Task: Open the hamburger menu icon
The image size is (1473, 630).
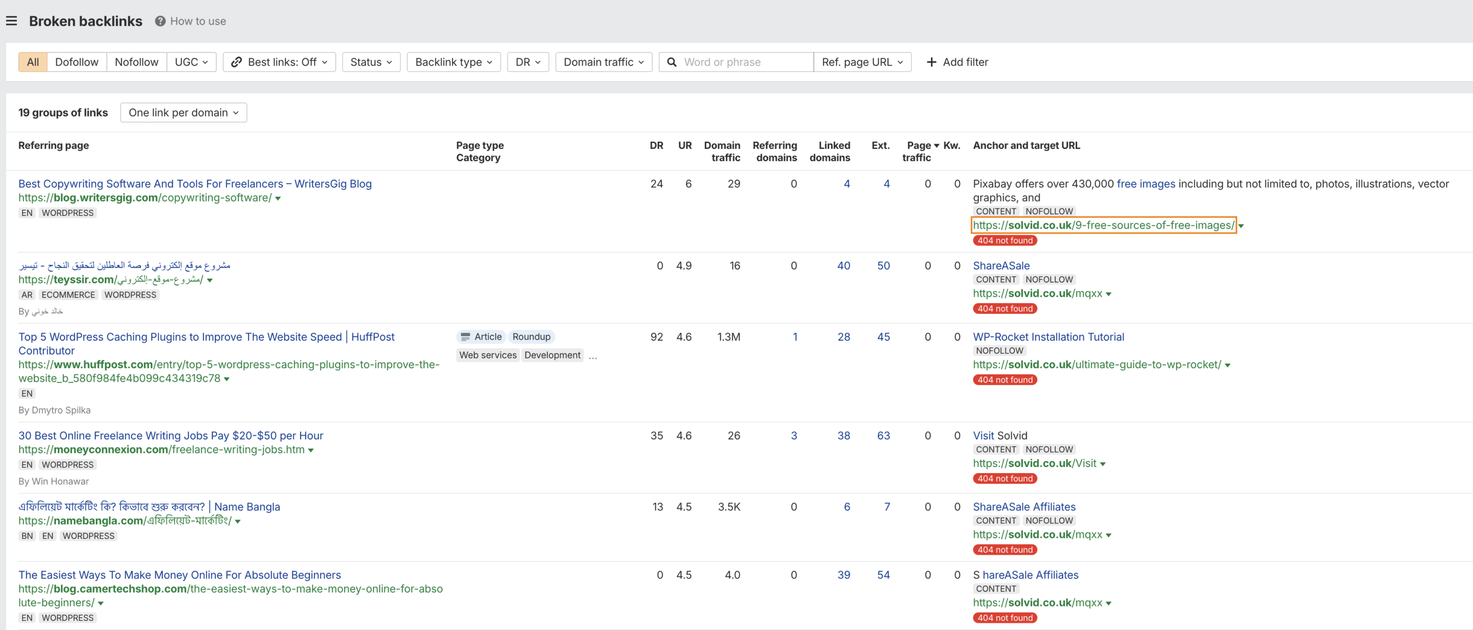Action: 11,21
